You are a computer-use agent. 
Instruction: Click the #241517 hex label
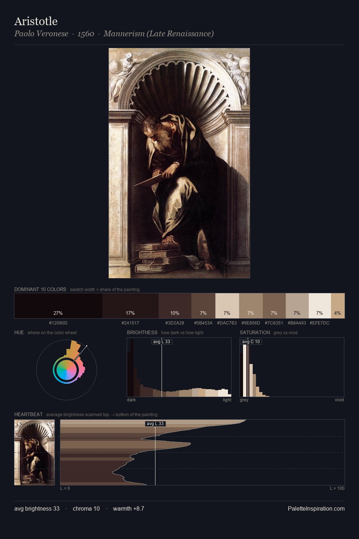(x=130, y=323)
